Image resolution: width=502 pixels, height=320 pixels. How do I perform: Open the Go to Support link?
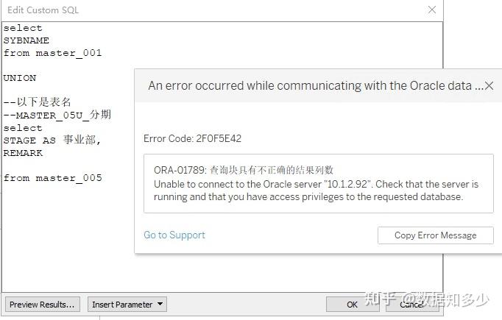pyautogui.click(x=174, y=235)
